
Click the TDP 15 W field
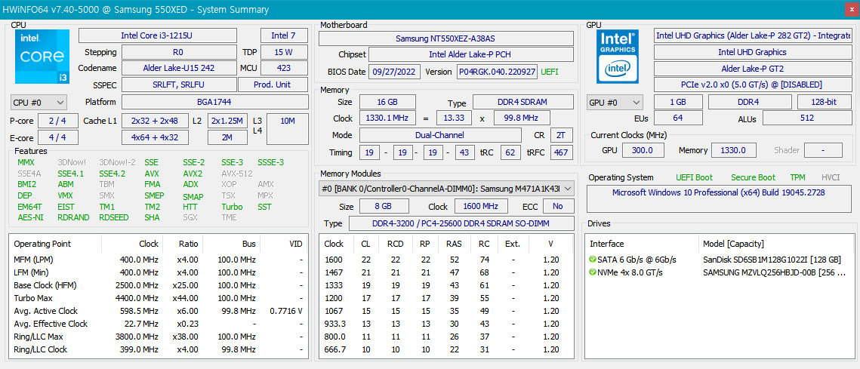tap(284, 52)
